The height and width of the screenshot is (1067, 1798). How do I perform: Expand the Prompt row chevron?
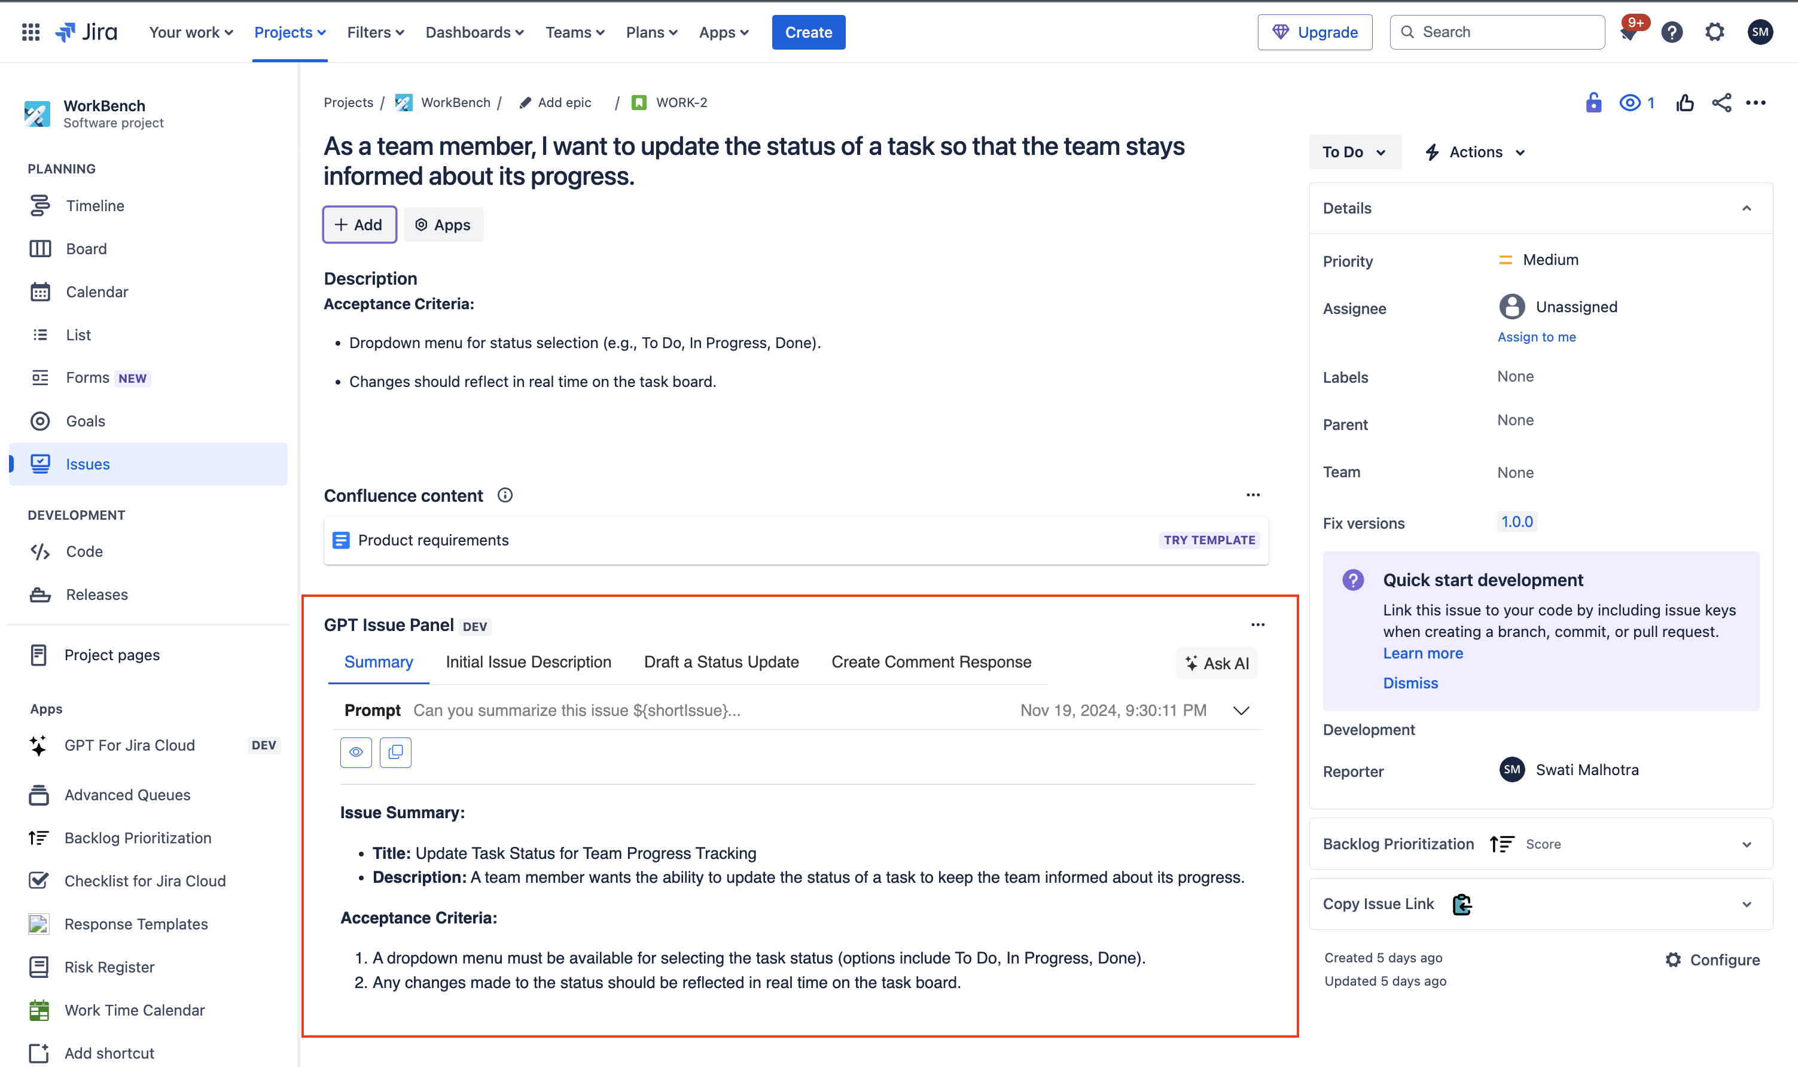1241,711
